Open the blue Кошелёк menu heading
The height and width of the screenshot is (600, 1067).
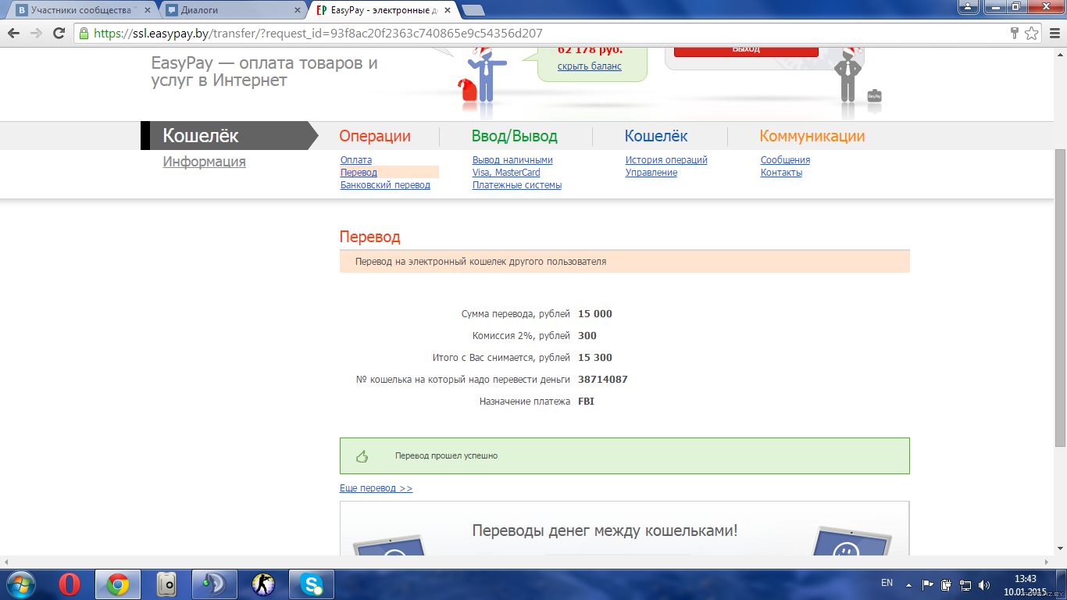(x=656, y=136)
